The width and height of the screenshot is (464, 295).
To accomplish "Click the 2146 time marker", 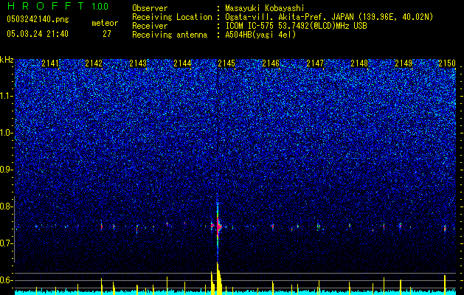I will (x=271, y=63).
